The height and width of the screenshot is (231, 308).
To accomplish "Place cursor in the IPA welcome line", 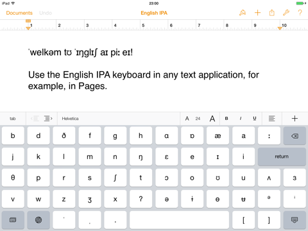I will (x=80, y=53).
